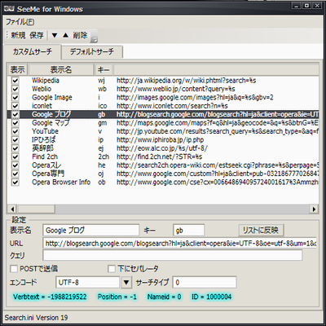This screenshot has height=326, width=326.
Task: Sort the list by the 表示名 column header
Action: click(x=61, y=70)
